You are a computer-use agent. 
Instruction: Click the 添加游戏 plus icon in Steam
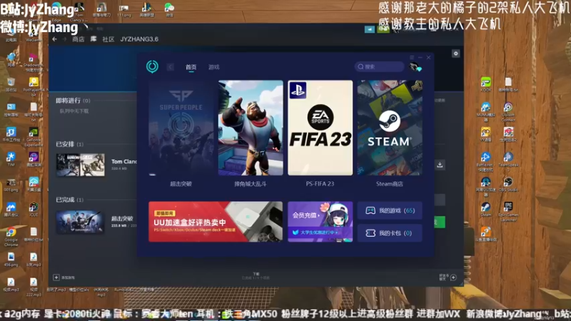click(x=56, y=277)
